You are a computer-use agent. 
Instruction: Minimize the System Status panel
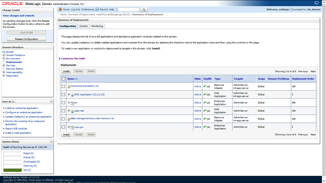(51, 141)
